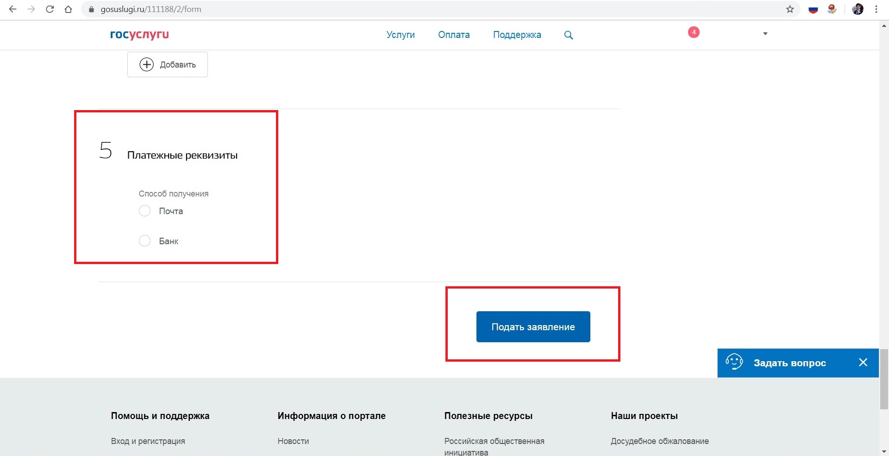Click the Добавить button
This screenshot has width=889, height=456.
[168, 65]
